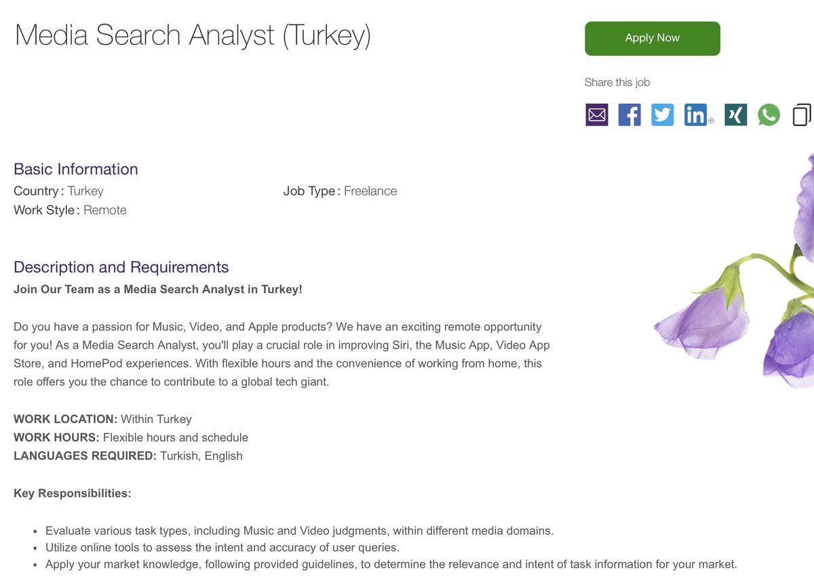The width and height of the screenshot is (814, 588).
Task: Share the job on Xing
Action: click(736, 115)
